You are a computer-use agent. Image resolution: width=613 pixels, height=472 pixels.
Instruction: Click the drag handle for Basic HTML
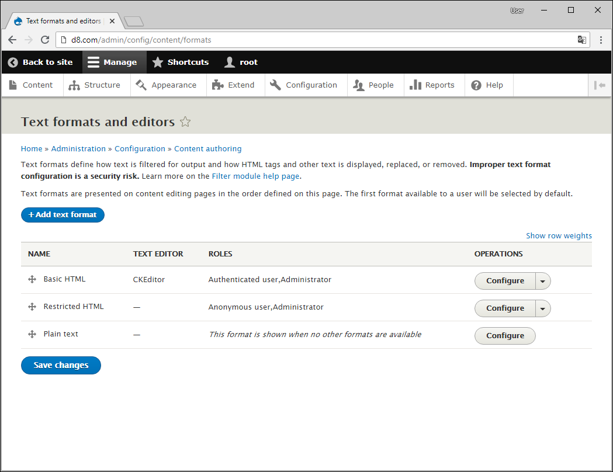[x=32, y=280]
